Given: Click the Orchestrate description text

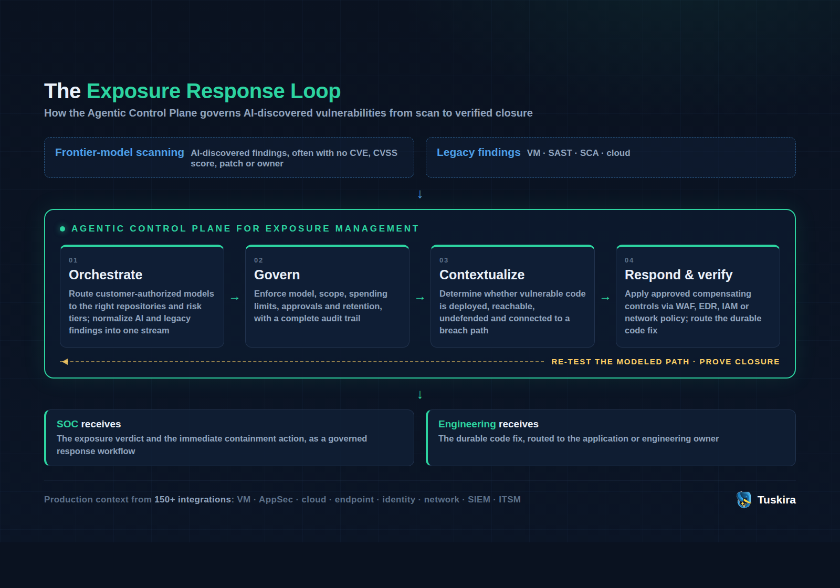Looking at the screenshot, I should click(x=141, y=312).
